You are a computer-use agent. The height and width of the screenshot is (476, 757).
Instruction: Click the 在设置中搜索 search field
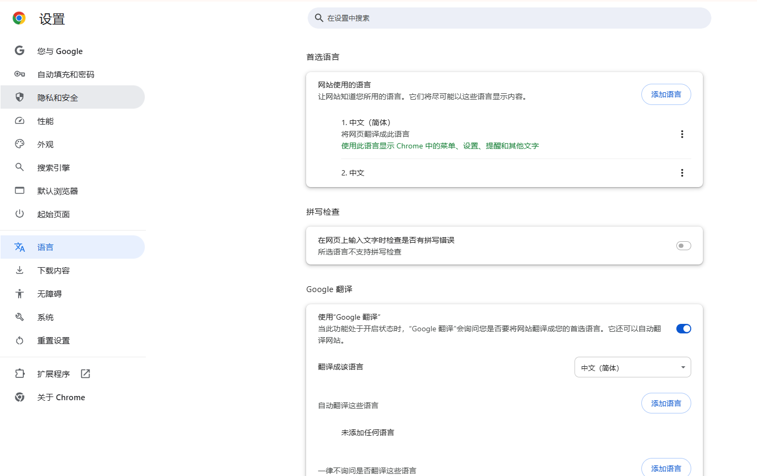pos(509,18)
